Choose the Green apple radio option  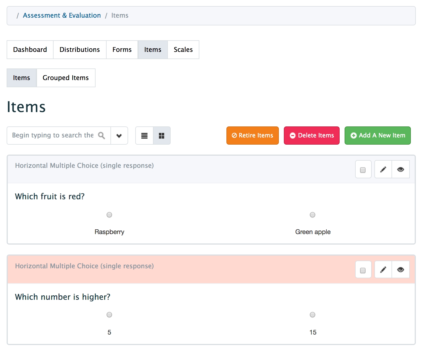[313, 215]
